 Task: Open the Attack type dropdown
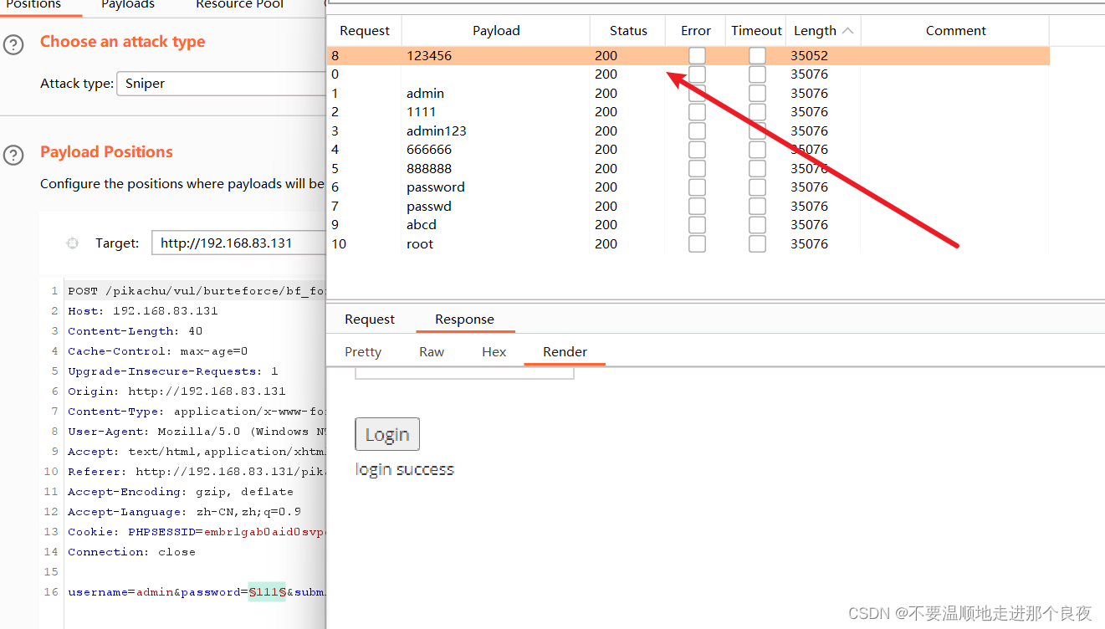tap(222, 84)
